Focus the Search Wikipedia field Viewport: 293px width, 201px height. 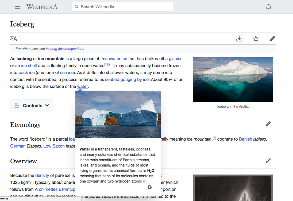[122, 7]
